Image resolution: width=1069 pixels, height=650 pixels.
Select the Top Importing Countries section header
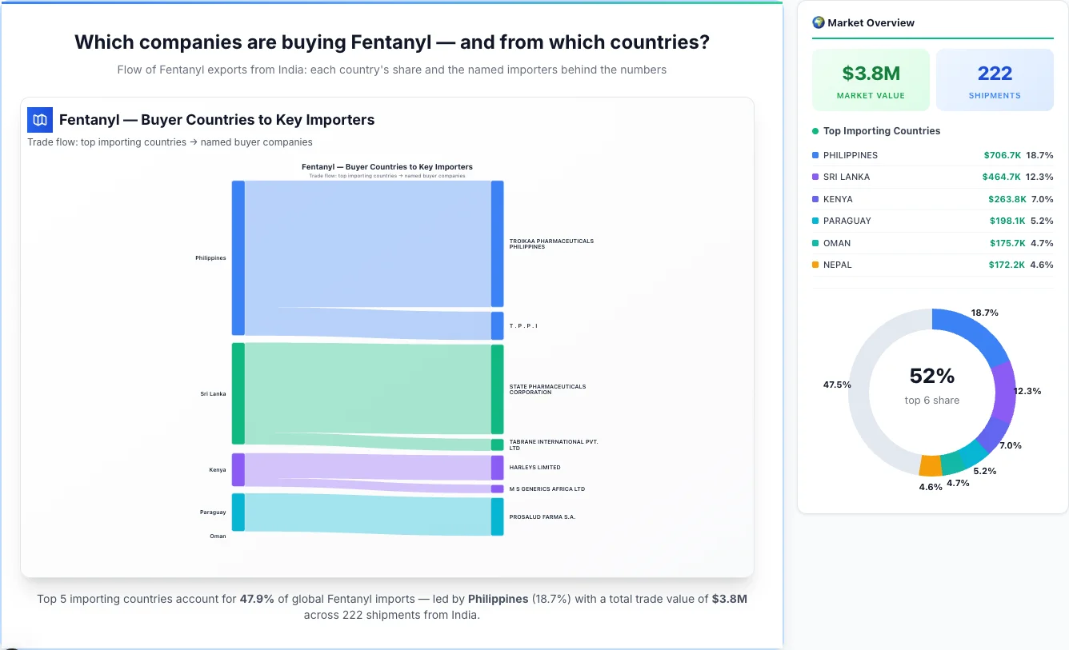pyautogui.click(x=879, y=130)
